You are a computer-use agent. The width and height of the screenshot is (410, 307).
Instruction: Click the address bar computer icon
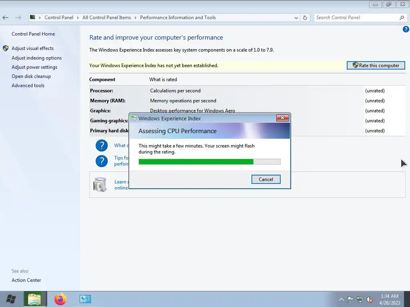pos(32,18)
